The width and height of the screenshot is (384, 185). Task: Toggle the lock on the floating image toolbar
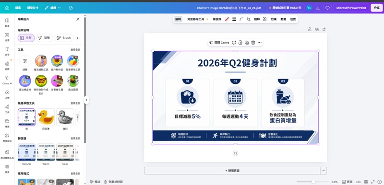coord(240,43)
